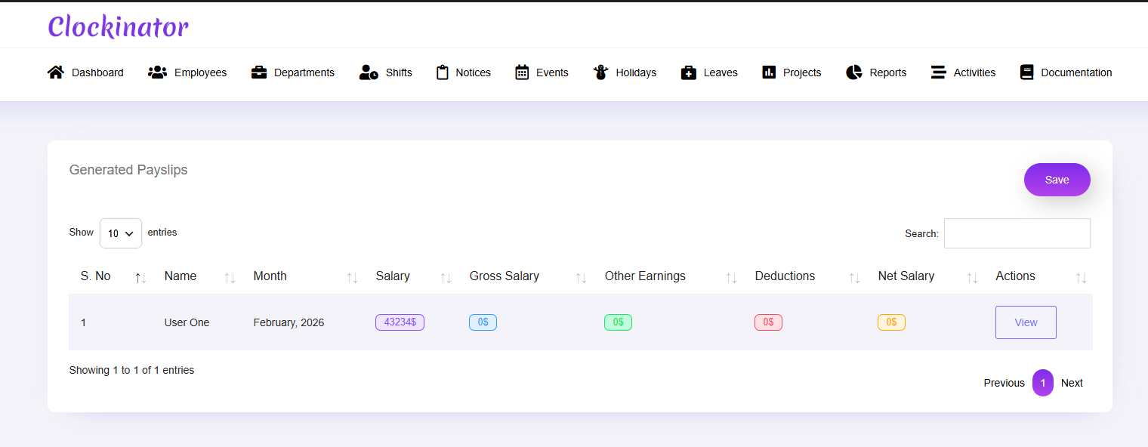This screenshot has width=1148, height=447.
Task: Sort by the Actions column arrows
Action: pos(1081,278)
